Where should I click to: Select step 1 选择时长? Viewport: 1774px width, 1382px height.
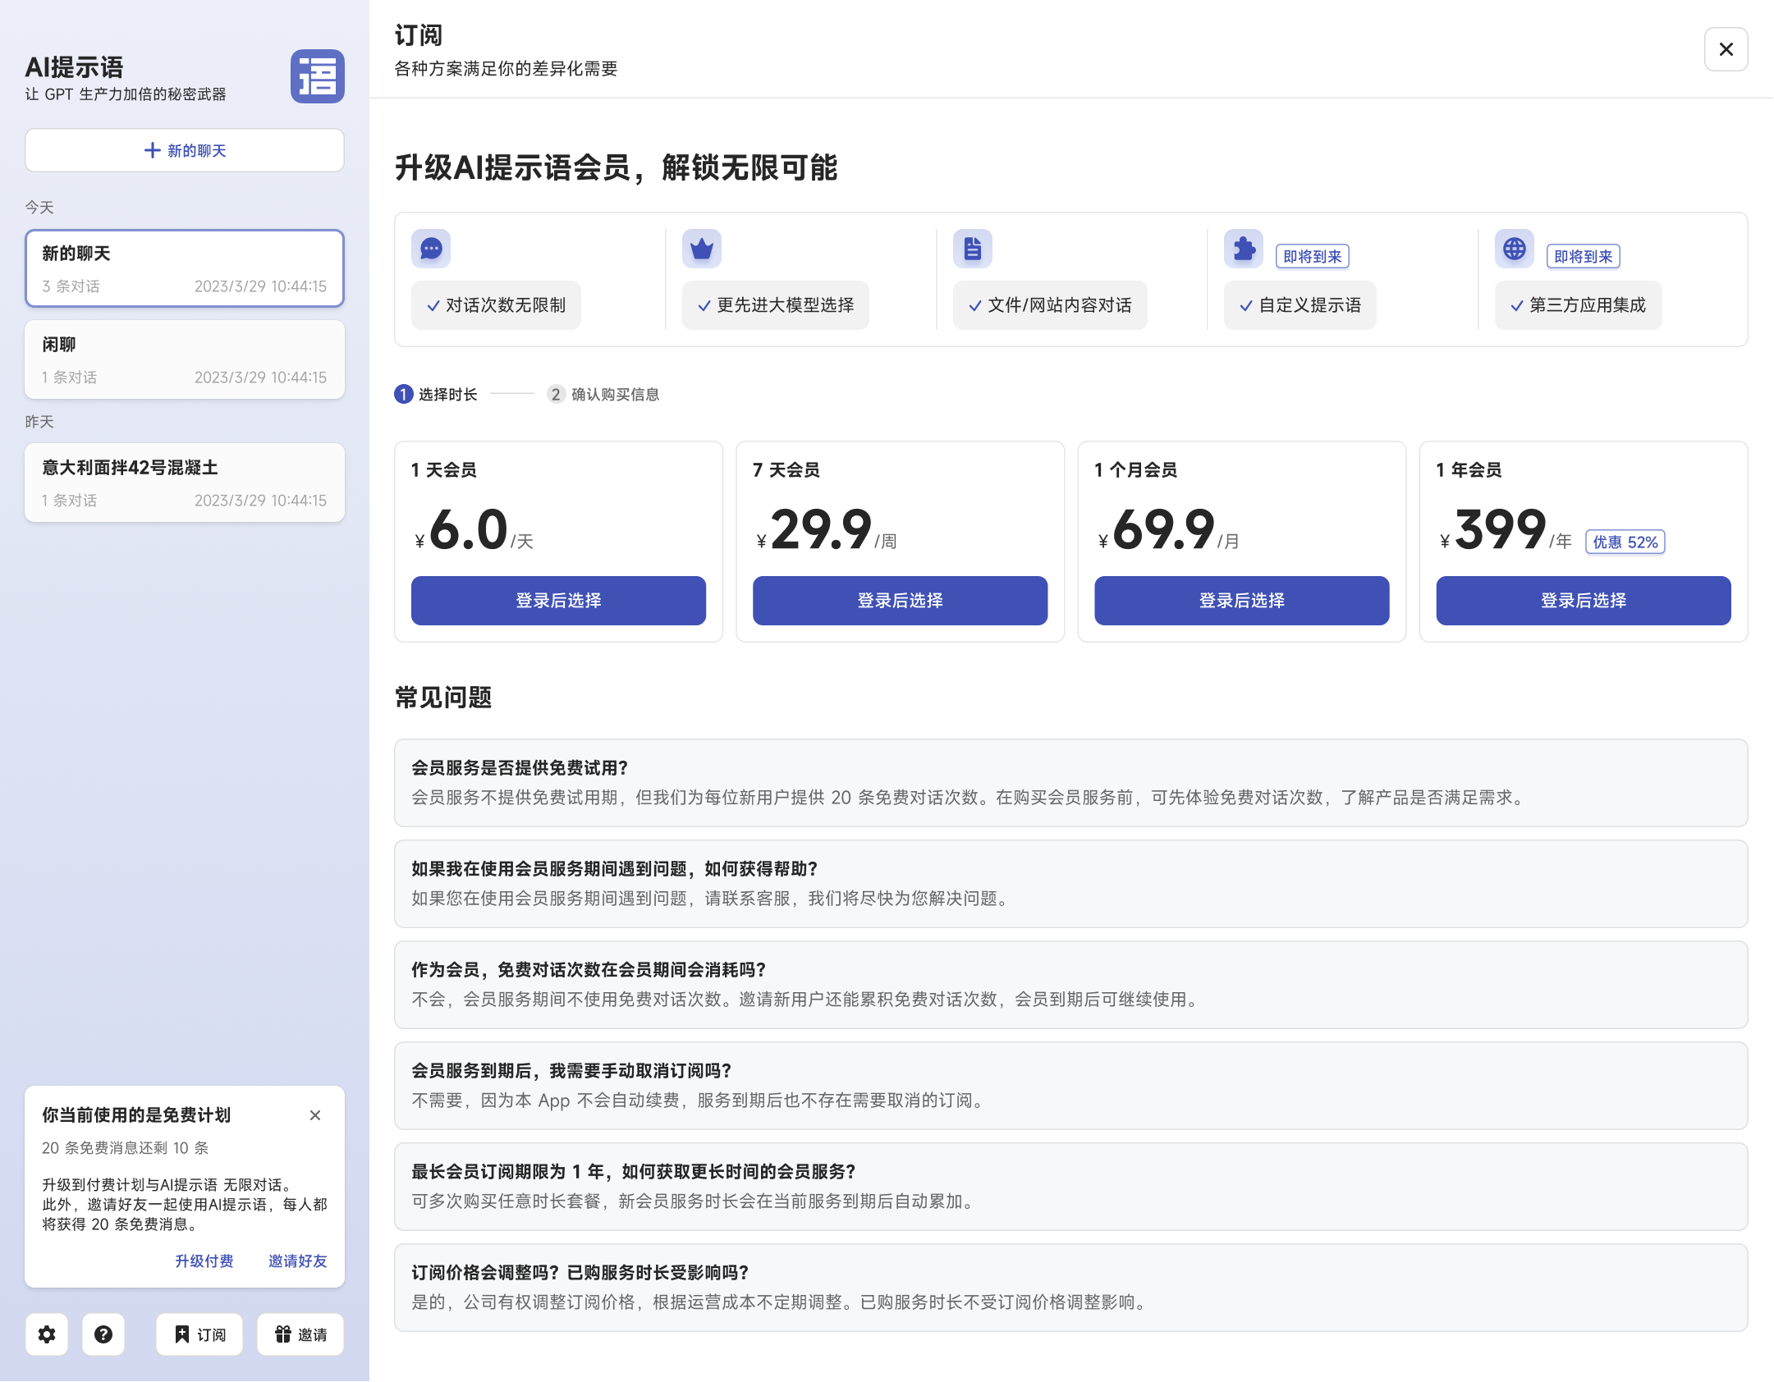click(x=436, y=395)
